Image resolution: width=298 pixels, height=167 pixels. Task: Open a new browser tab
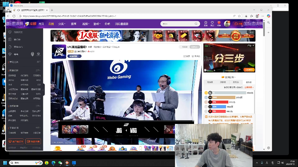(x=52, y=10)
